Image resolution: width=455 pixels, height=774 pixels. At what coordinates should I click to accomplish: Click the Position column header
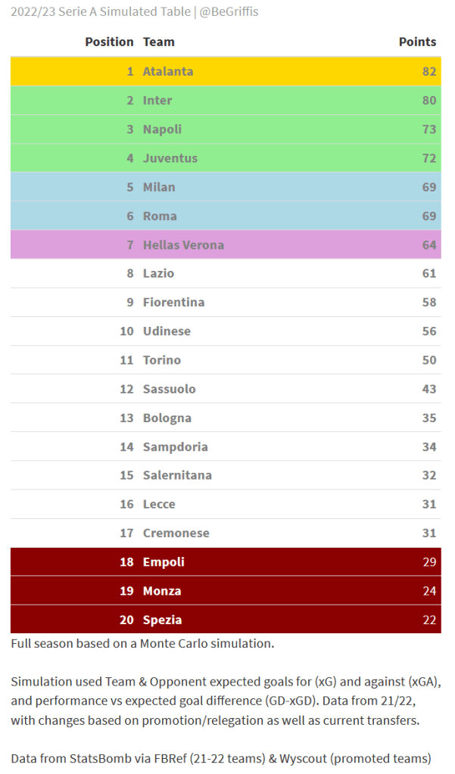109,42
